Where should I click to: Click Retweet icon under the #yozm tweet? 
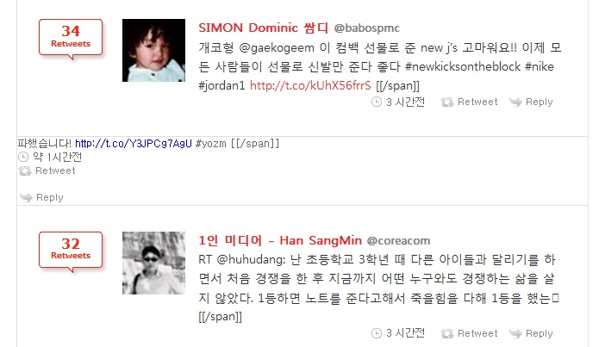tap(25, 170)
